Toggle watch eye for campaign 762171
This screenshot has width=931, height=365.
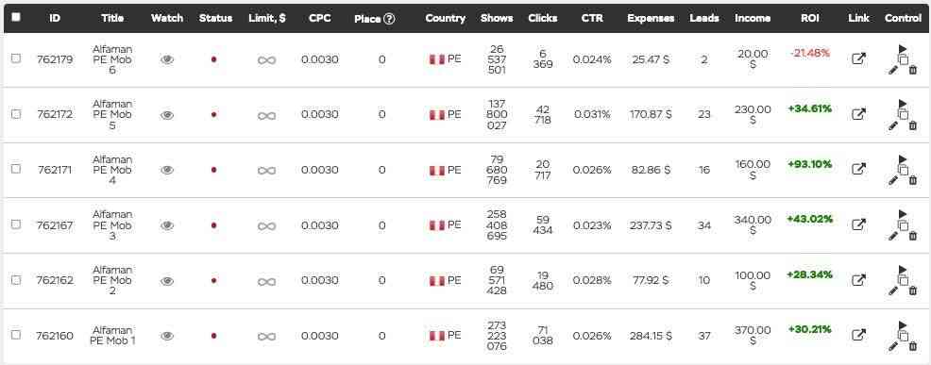pyautogui.click(x=167, y=171)
